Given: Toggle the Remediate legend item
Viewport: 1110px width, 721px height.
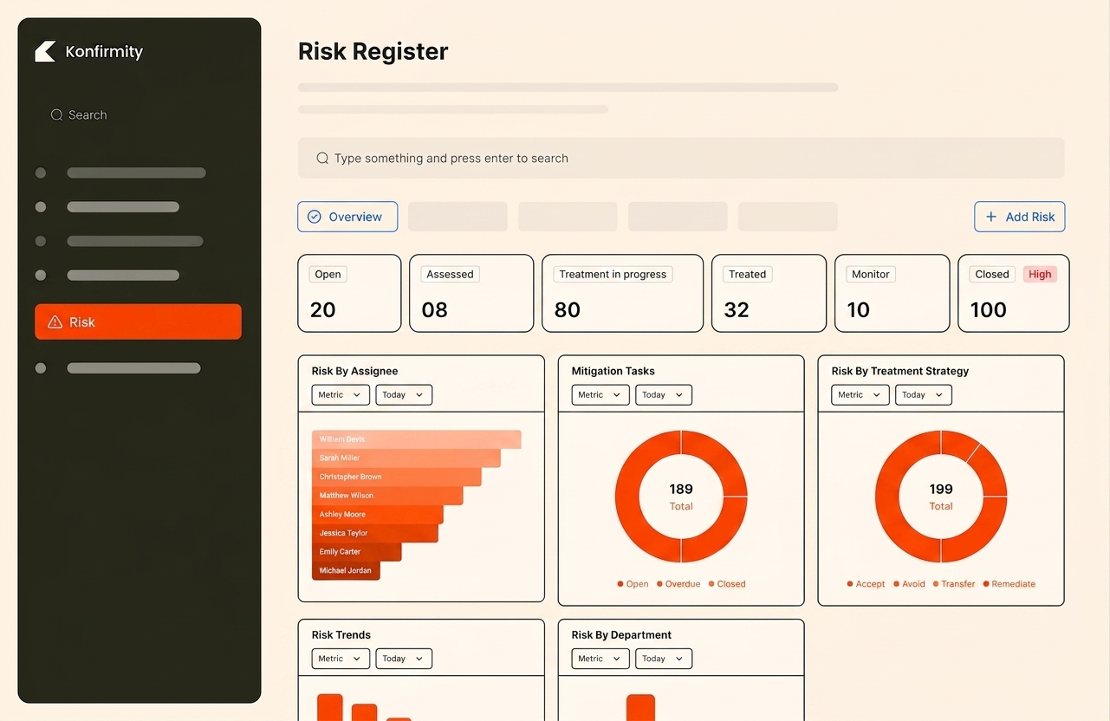Looking at the screenshot, I should pyautogui.click(x=1009, y=584).
